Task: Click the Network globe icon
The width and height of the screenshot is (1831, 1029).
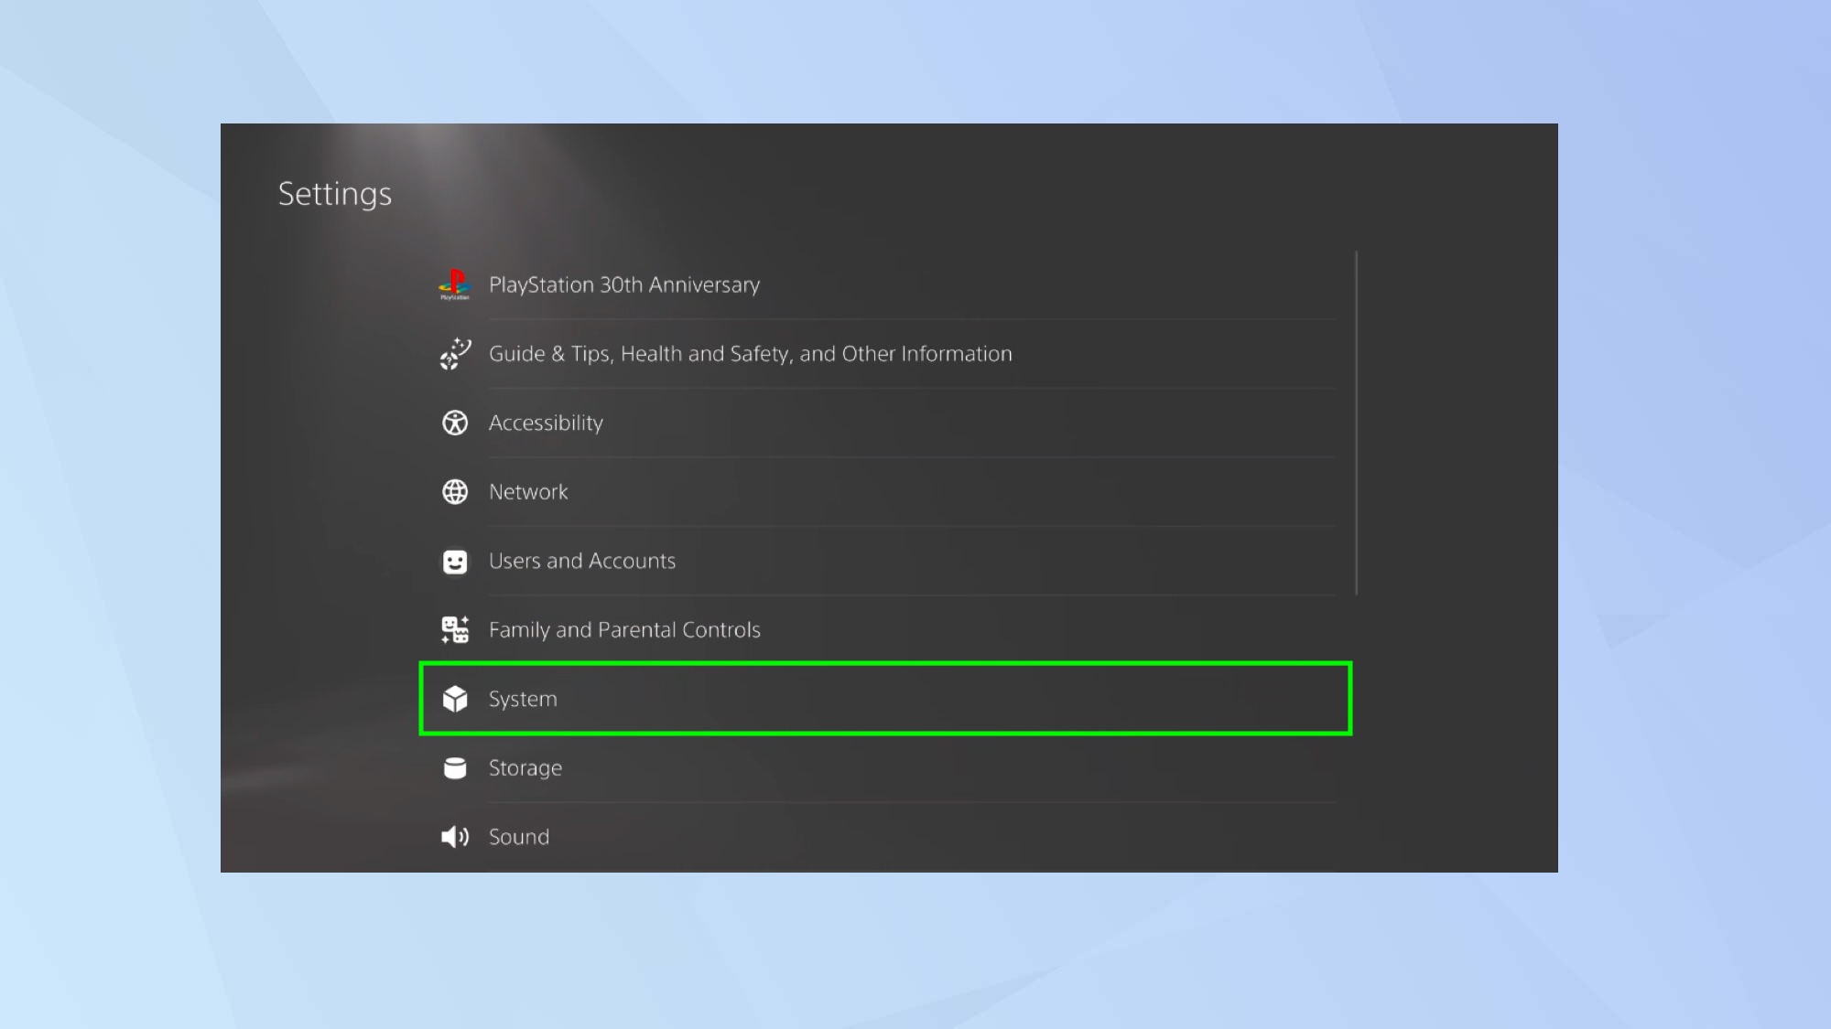Action: pos(454,492)
